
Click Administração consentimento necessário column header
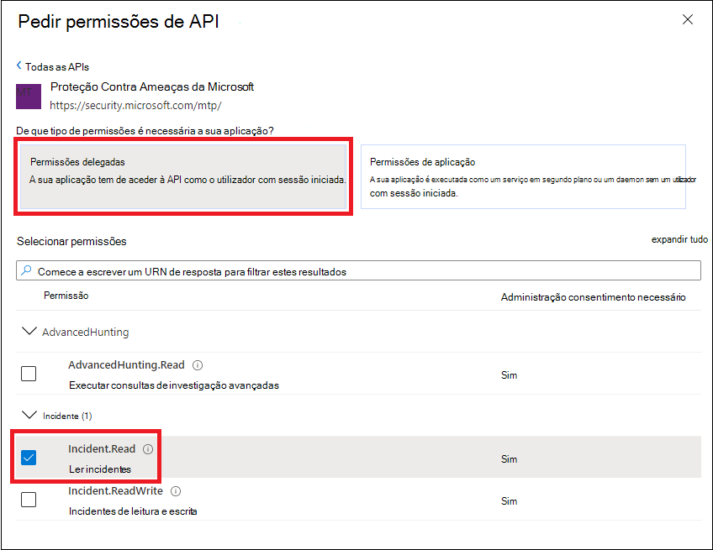click(x=593, y=297)
